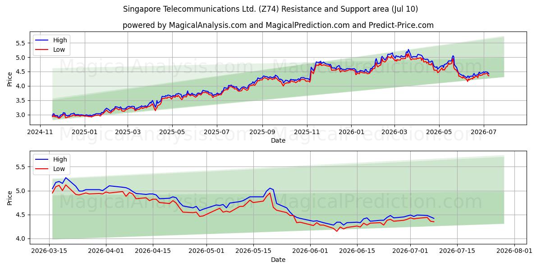Click the '2025-11' x-axis label
Viewport: 541px width, 270px height.
307,132
